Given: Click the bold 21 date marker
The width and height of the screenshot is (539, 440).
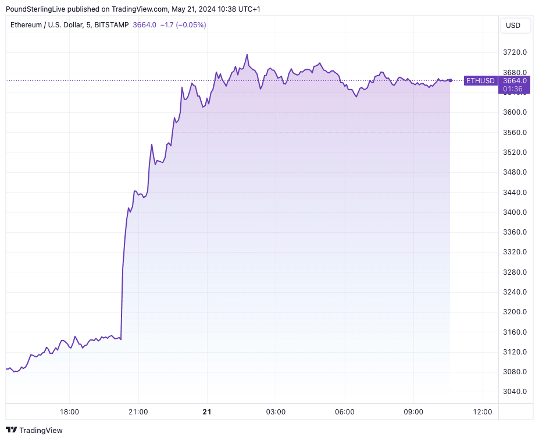Looking at the screenshot, I should click(x=207, y=412).
